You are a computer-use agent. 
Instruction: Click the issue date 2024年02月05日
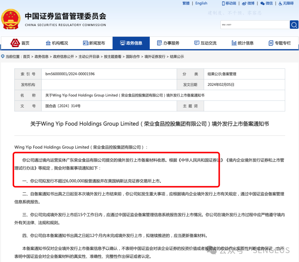(x=221, y=84)
